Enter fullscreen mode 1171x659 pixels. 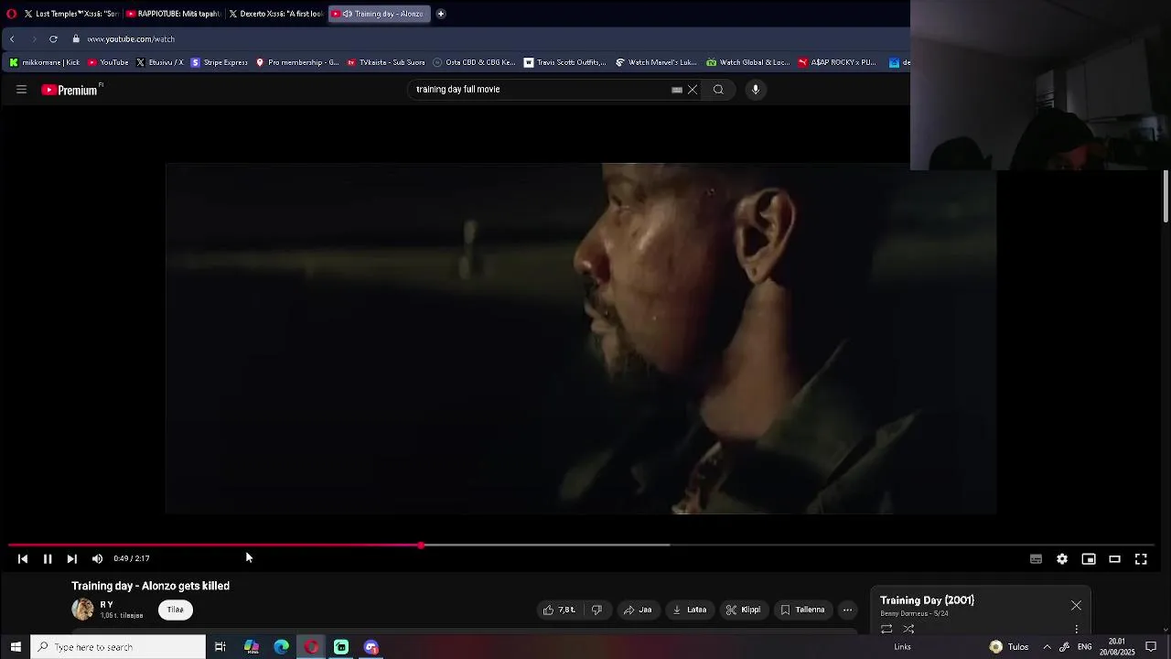(1141, 559)
